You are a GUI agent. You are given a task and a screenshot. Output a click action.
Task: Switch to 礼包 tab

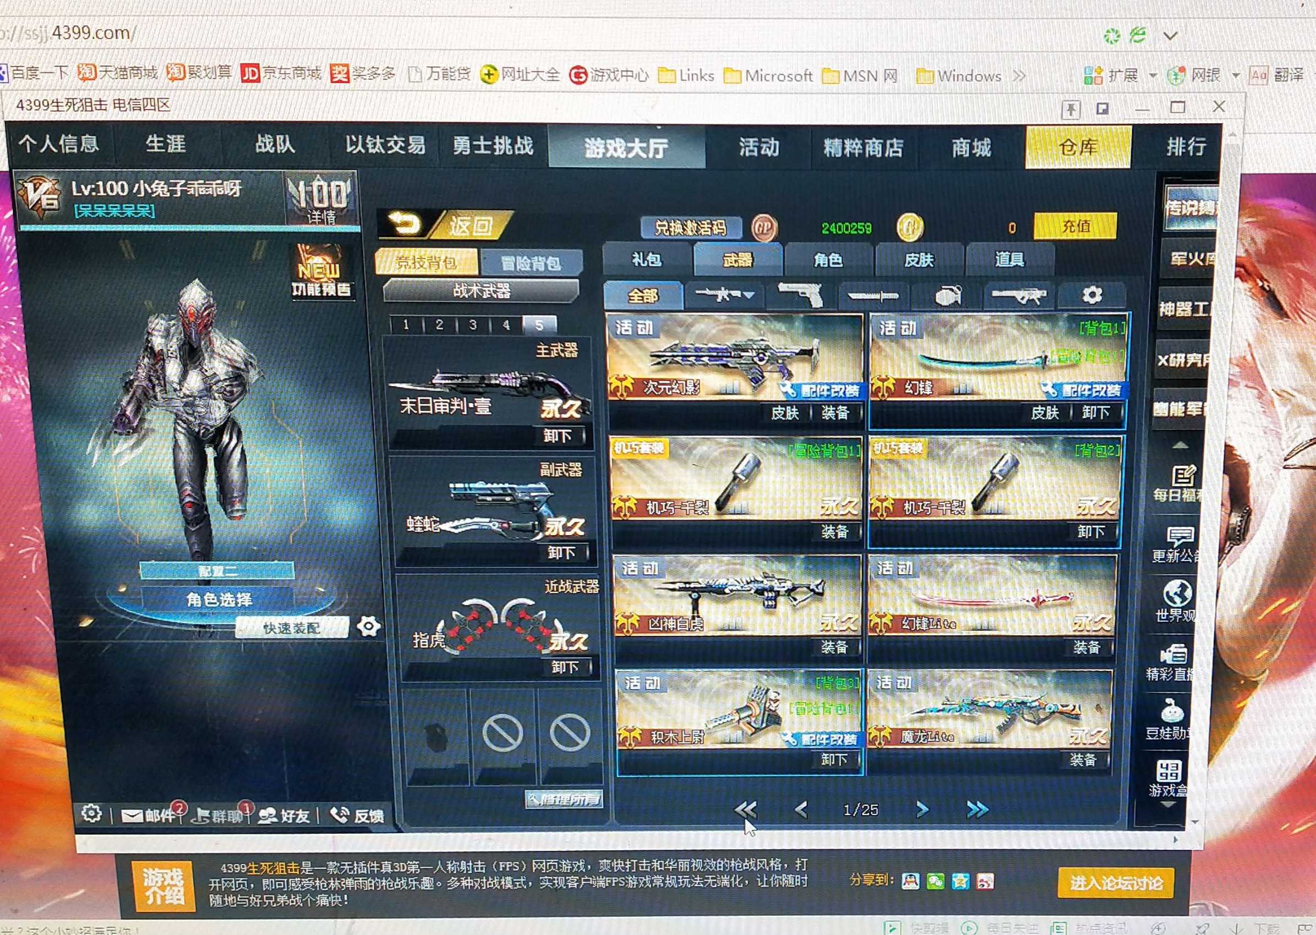[647, 260]
